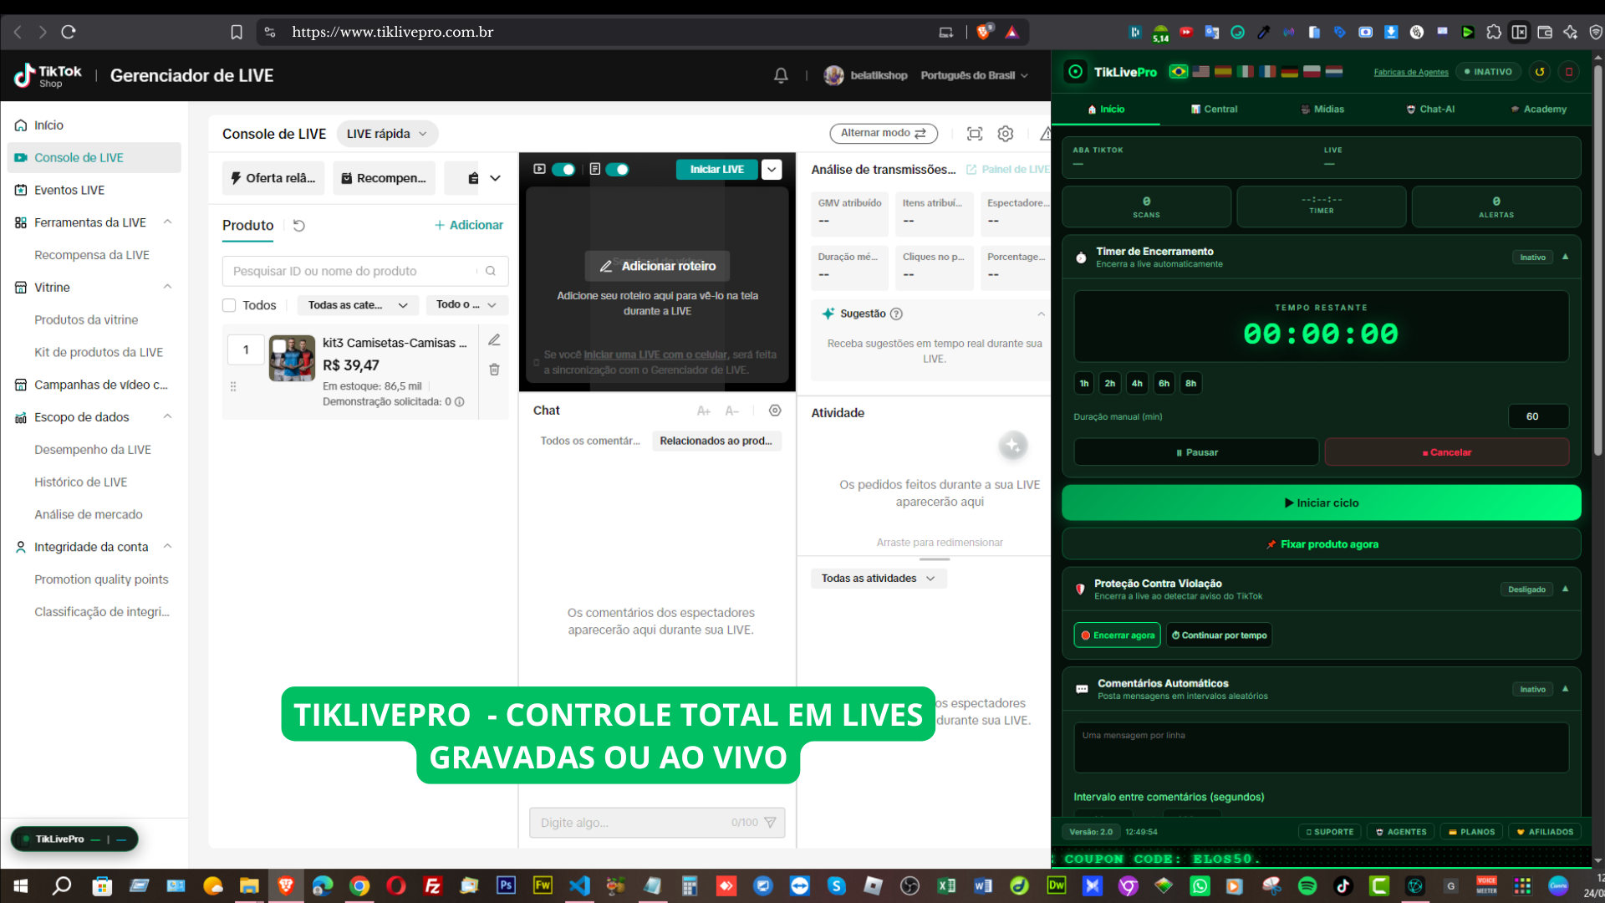The image size is (1605, 903).
Task: Click the settings gear in Console de LIVE
Action: (x=1006, y=134)
